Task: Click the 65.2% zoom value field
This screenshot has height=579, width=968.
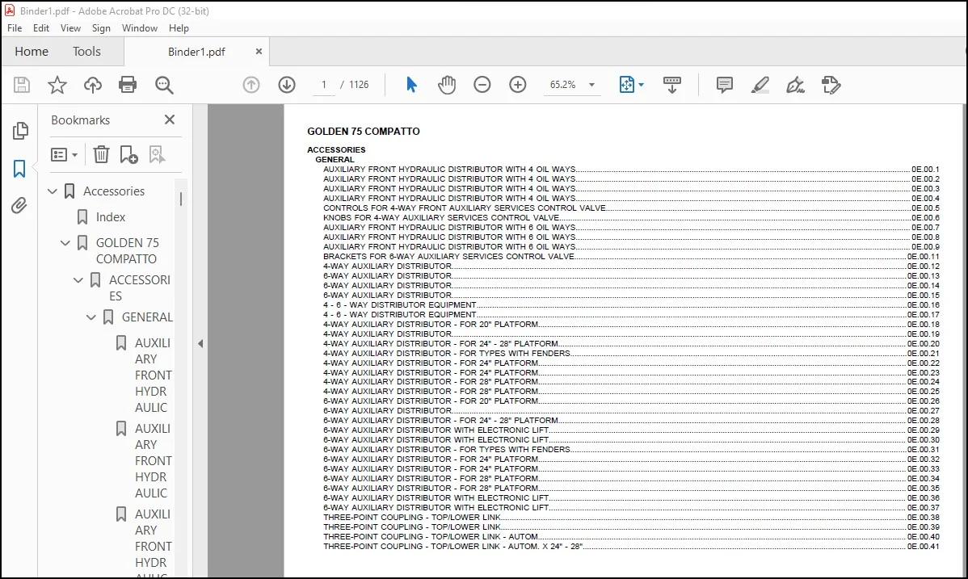Action: coord(563,85)
